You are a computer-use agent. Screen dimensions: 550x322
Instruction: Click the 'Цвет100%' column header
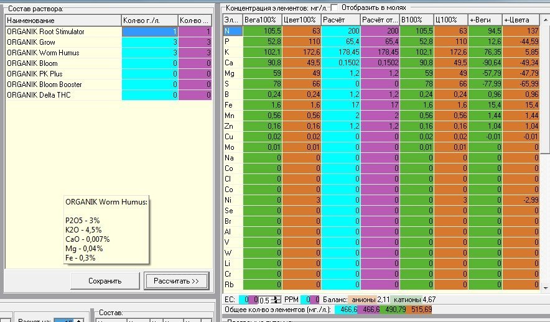(302, 20)
